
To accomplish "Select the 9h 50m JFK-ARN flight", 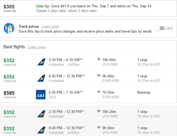I will pyautogui.click(x=88, y=129).
